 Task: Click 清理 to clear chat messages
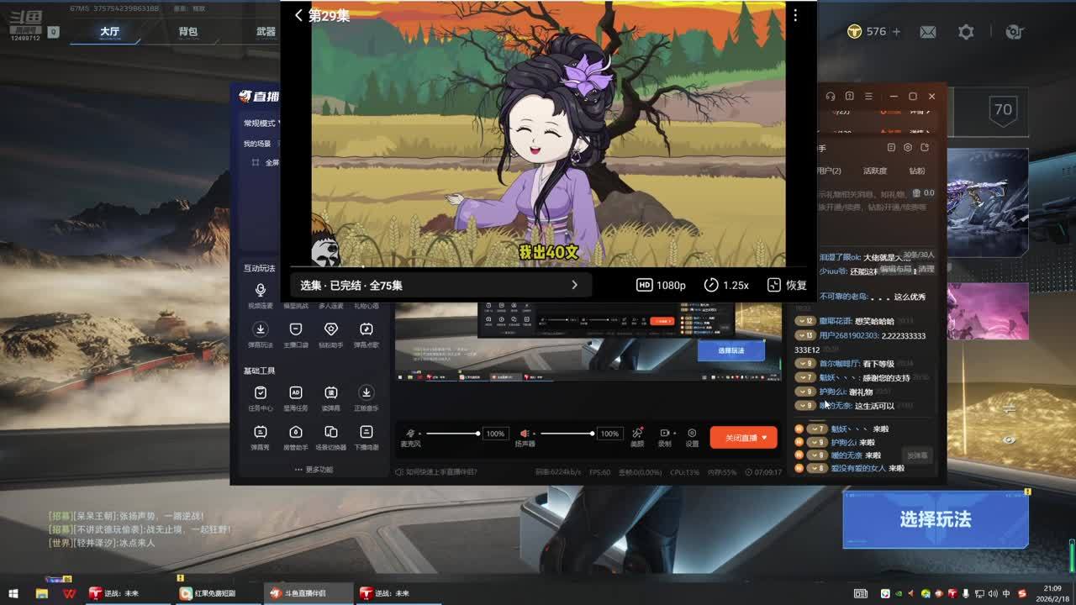[x=926, y=269]
